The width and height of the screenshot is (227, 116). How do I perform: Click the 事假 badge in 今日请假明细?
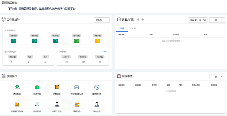coord(46,57)
